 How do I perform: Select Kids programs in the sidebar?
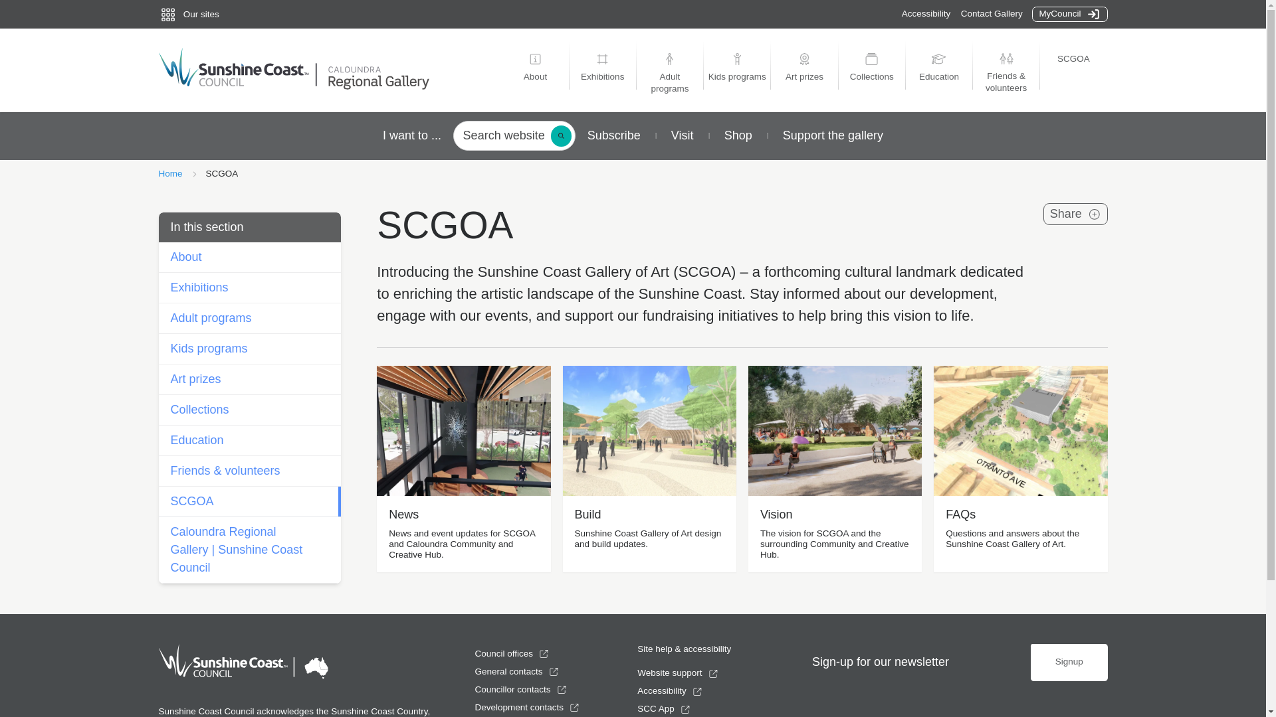click(x=249, y=349)
